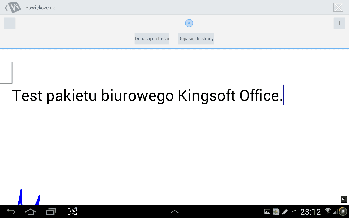Click the grey slider track right of handle
The image size is (349, 218).
[259, 23]
